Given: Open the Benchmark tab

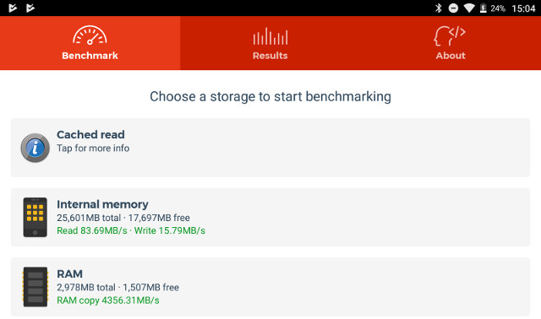Looking at the screenshot, I should click(x=90, y=43).
